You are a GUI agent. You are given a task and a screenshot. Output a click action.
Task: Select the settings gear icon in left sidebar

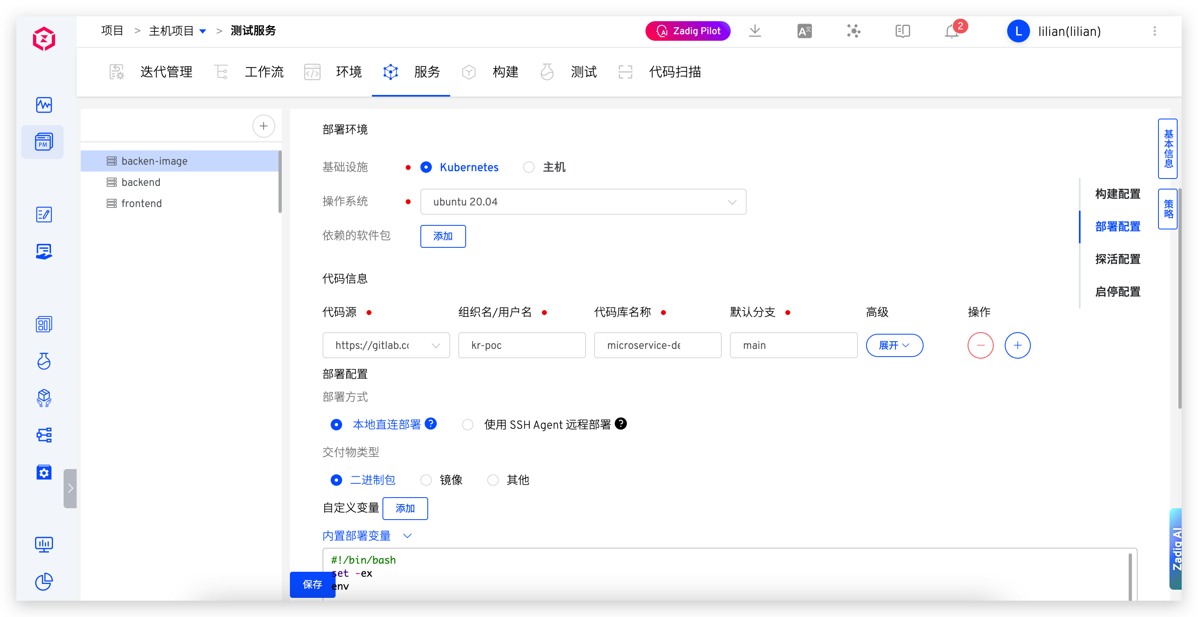(43, 472)
